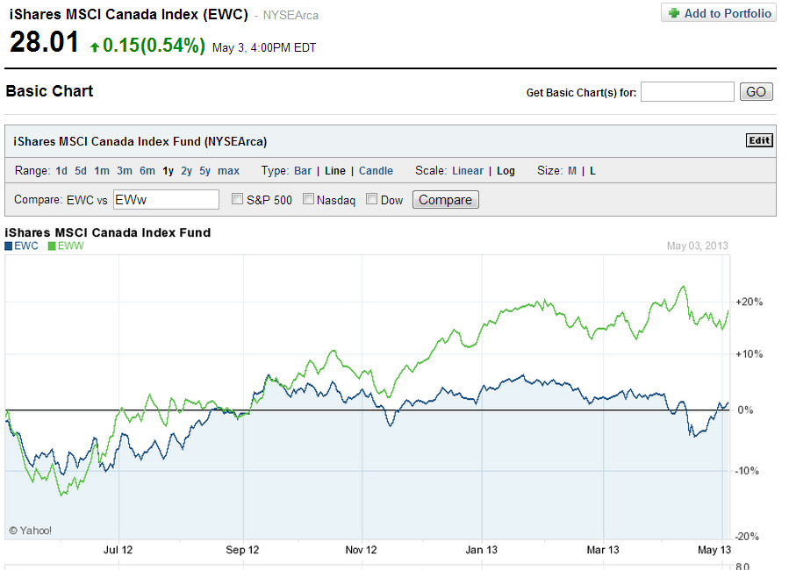This screenshot has height=570, width=789.
Task: Click the Jan 13 axis label
Action: 481,550
